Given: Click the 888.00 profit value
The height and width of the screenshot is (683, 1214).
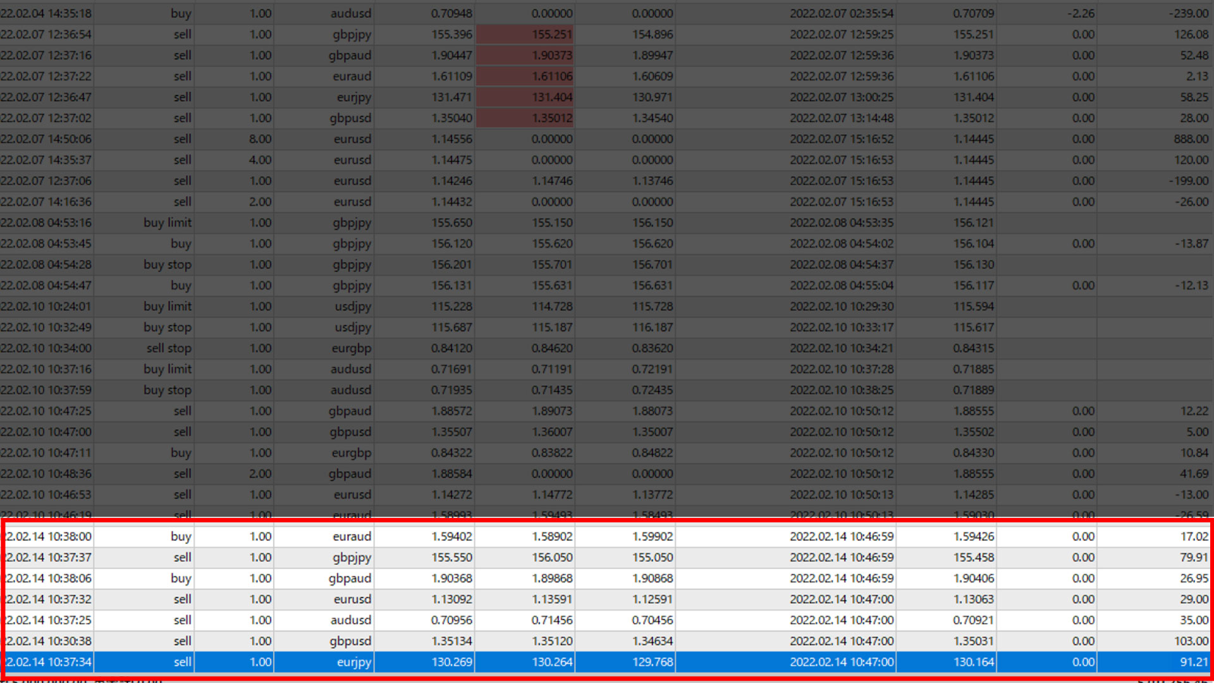Looking at the screenshot, I should (x=1191, y=139).
